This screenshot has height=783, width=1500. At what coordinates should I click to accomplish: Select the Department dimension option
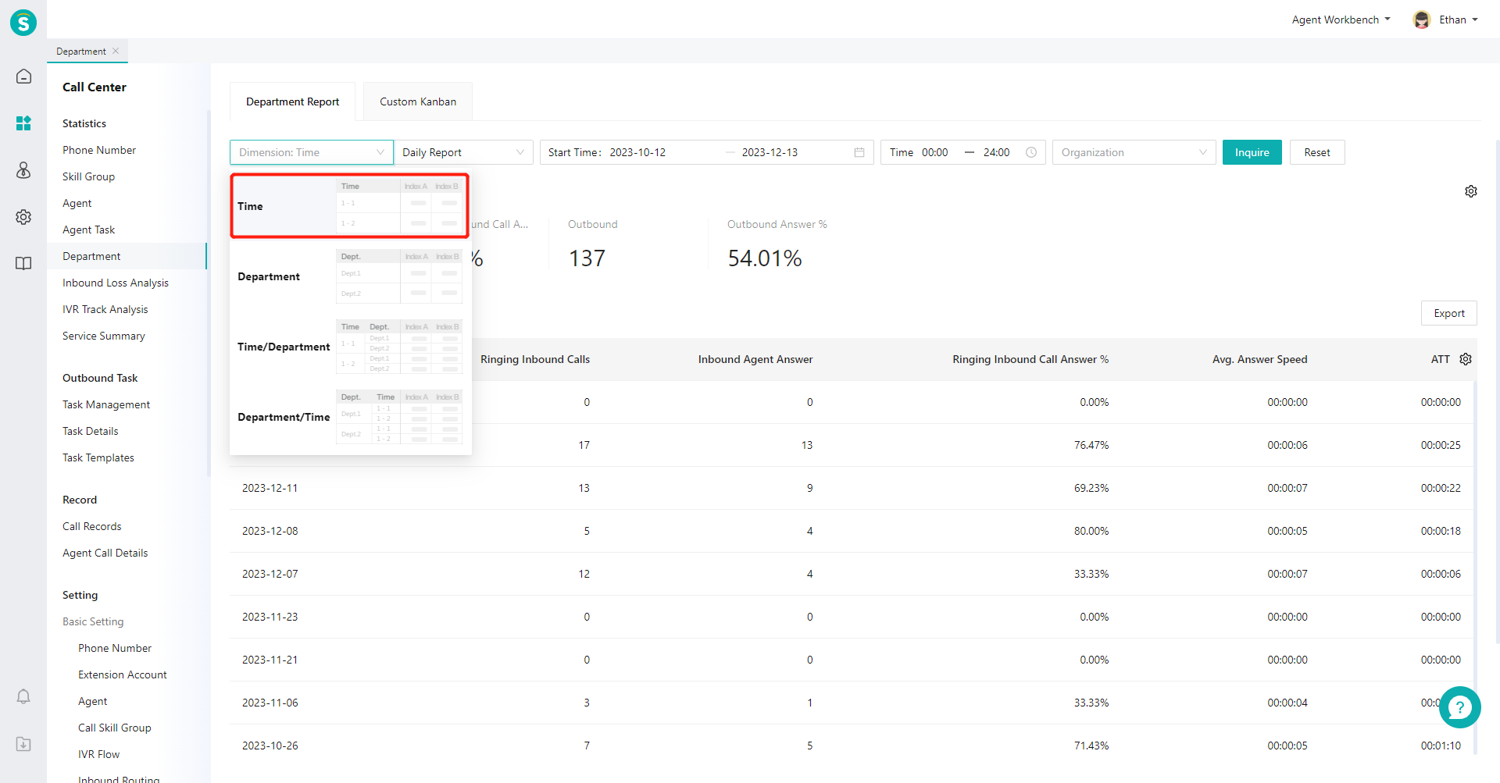click(349, 276)
